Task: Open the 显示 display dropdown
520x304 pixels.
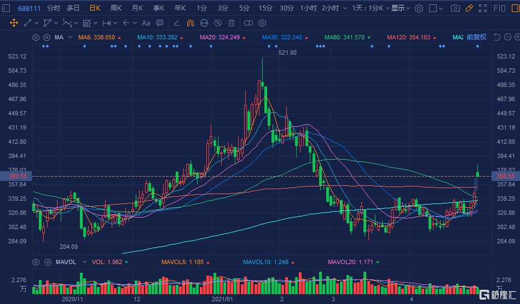Action: 400,8
